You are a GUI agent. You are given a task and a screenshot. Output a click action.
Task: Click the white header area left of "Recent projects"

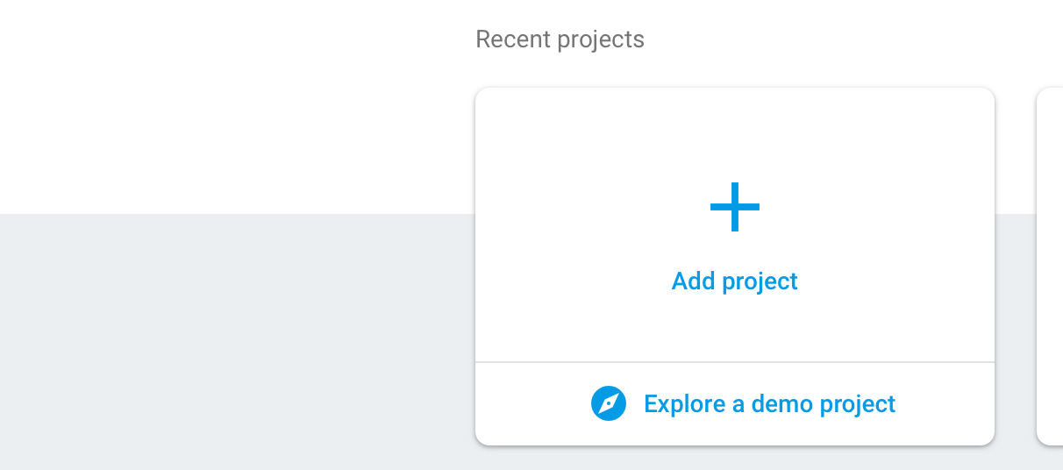[x=237, y=105]
